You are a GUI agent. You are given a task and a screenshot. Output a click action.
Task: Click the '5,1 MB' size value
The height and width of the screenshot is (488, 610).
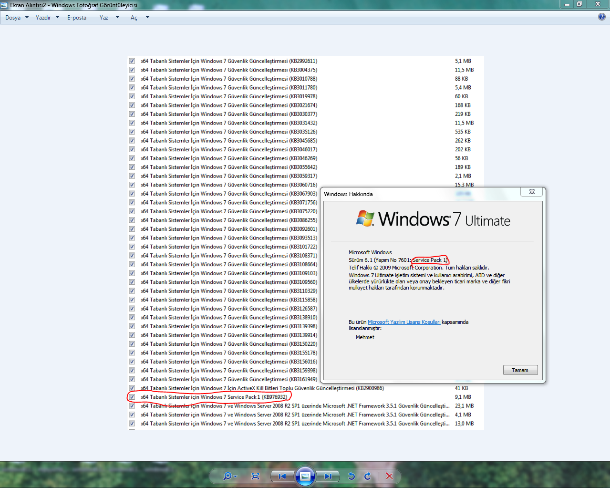tap(463, 61)
